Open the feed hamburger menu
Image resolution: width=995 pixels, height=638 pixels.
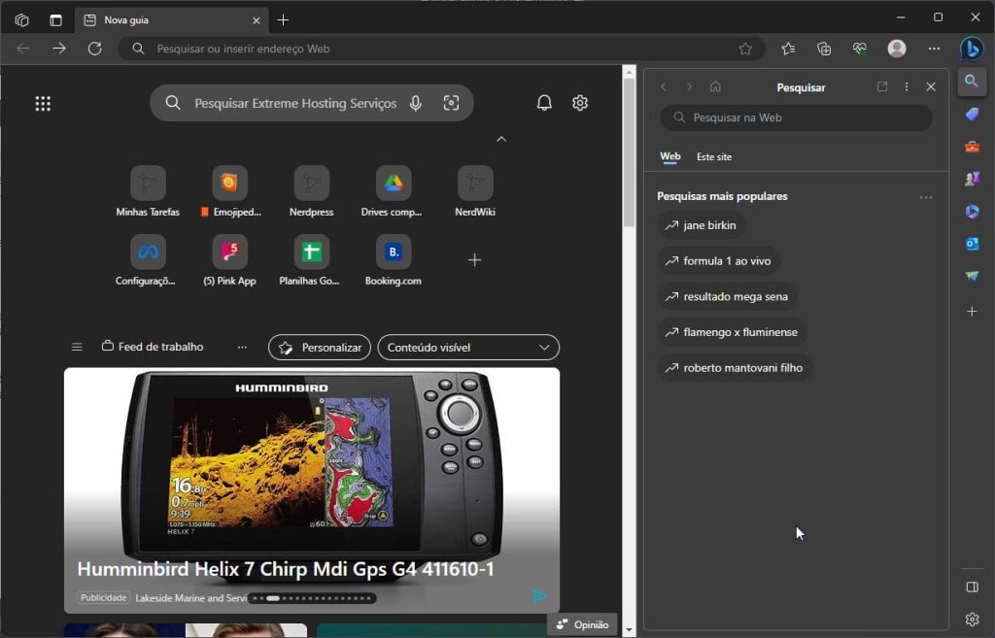click(x=77, y=347)
